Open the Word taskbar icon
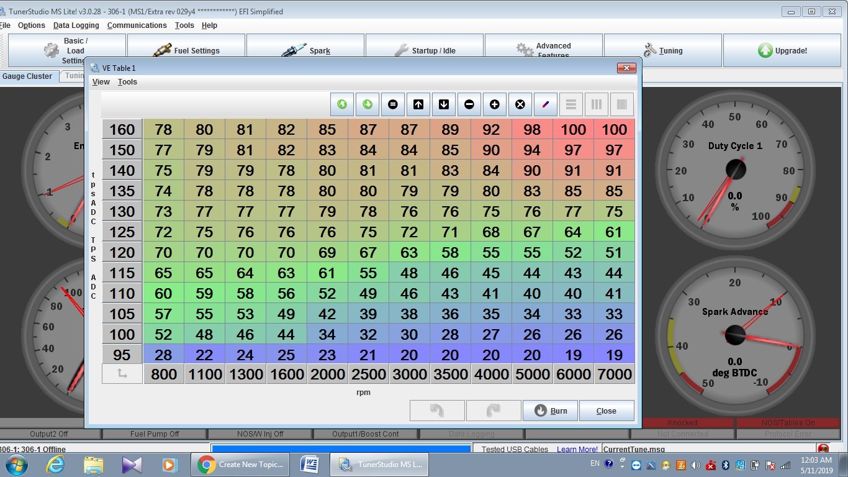 pyautogui.click(x=310, y=464)
